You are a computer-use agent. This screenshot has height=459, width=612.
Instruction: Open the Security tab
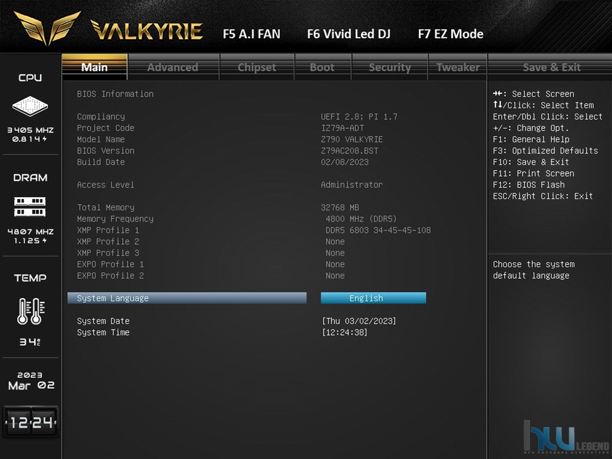(390, 67)
